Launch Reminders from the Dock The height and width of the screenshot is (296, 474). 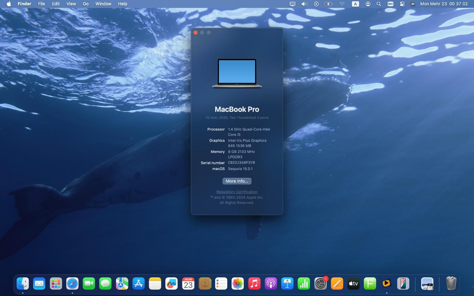coord(221,283)
